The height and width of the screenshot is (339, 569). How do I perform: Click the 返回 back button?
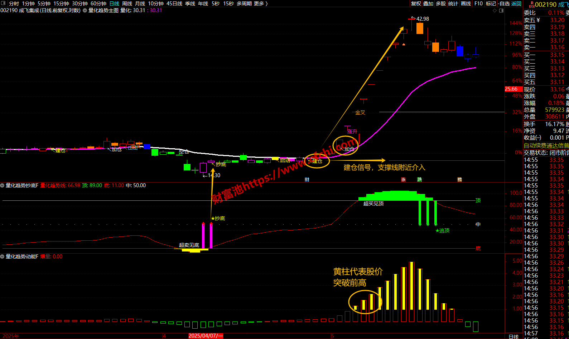pos(516,4)
